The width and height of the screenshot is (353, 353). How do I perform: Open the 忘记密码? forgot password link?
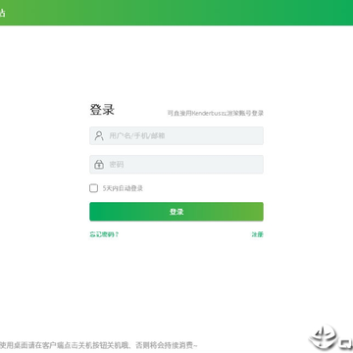[104, 234]
